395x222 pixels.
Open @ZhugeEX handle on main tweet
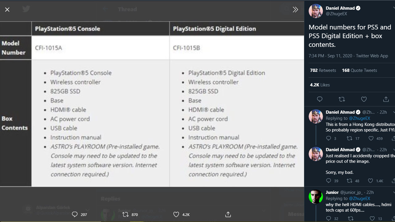(337, 14)
